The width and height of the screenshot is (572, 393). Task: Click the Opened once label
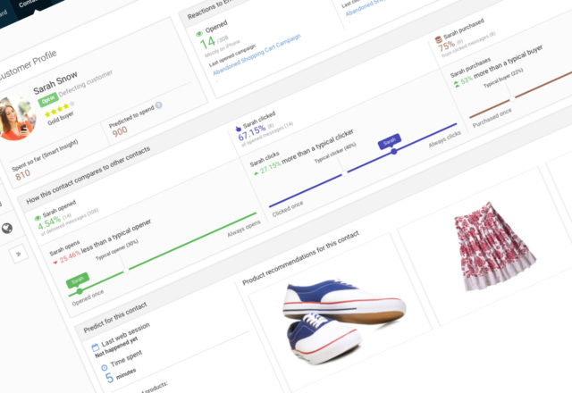[88, 297]
